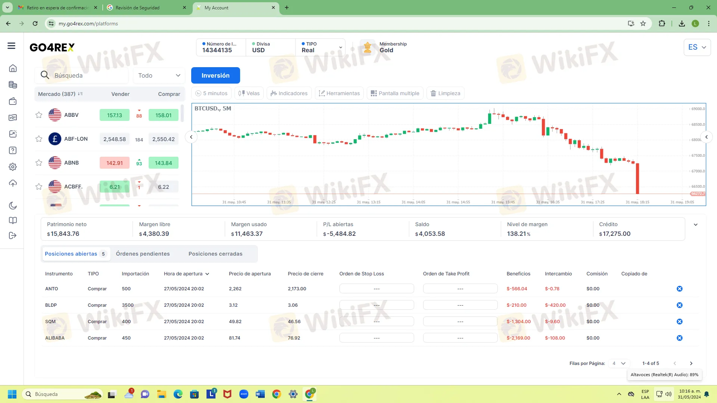The width and height of the screenshot is (717, 403).
Task: Open the coin stack icon in sidebar
Action: tap(13, 85)
